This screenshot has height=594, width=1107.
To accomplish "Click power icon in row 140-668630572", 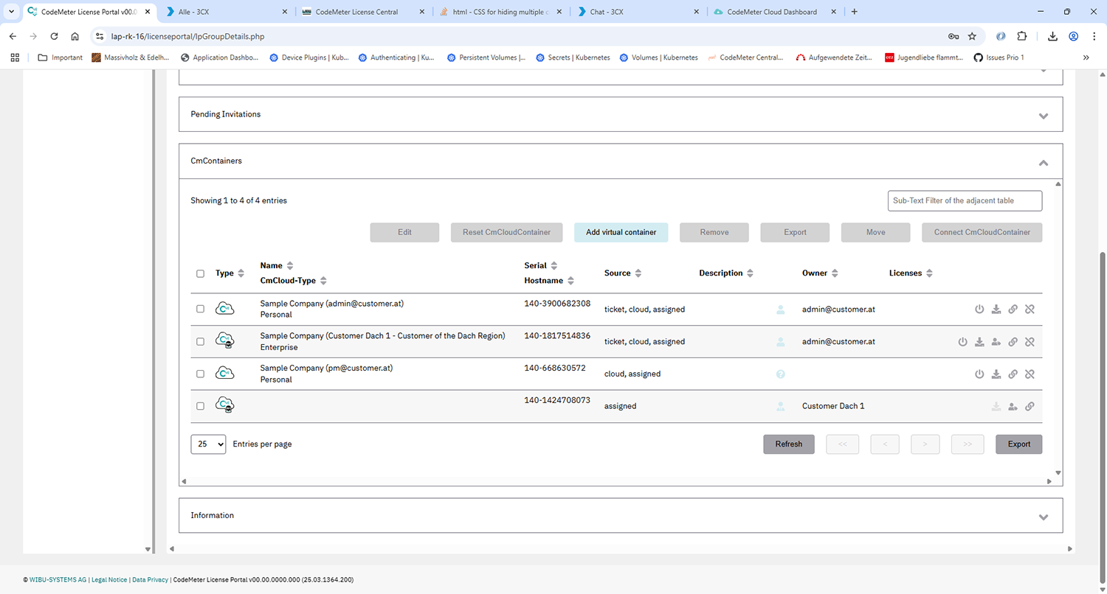I will click(979, 374).
